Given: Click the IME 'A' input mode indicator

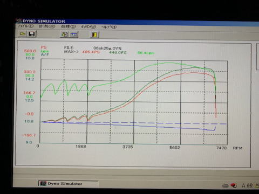Looking at the screenshot, I should coord(243,185).
